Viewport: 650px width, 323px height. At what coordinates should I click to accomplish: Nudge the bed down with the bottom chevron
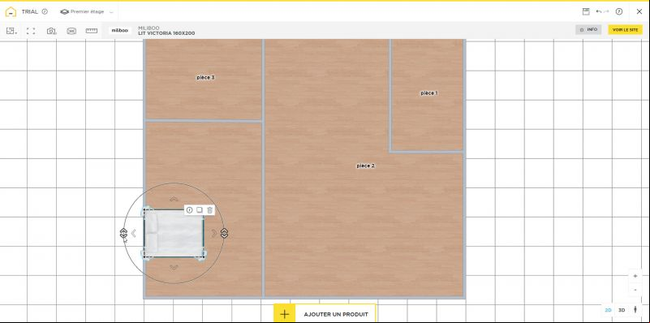click(174, 267)
